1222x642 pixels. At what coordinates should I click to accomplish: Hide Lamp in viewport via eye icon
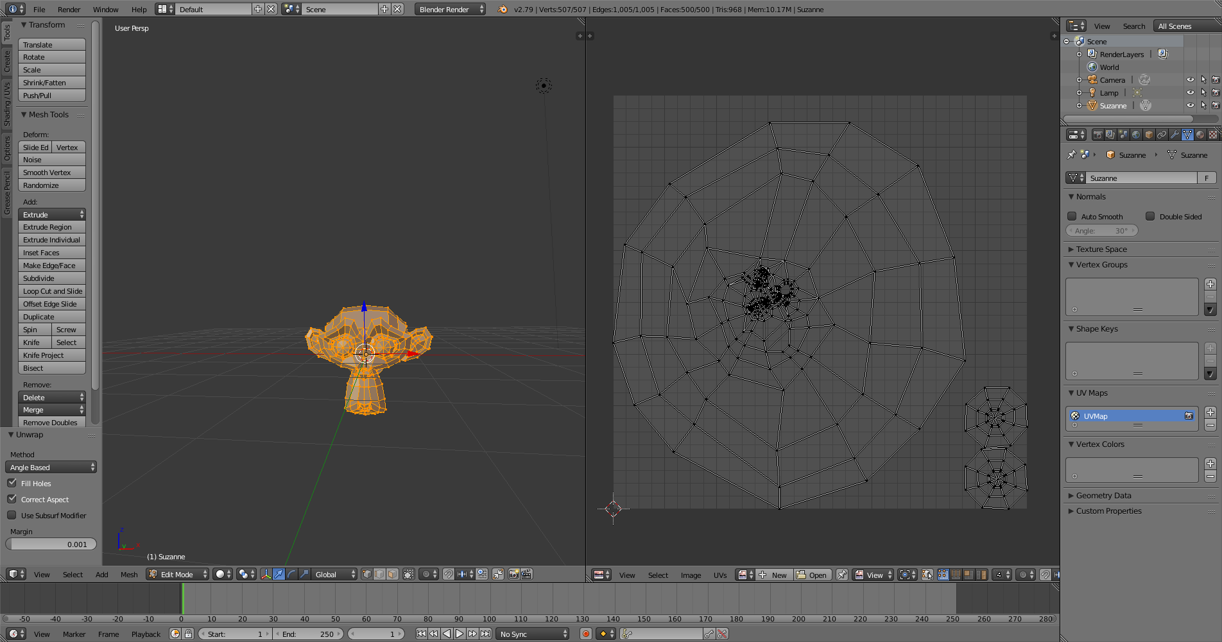[x=1191, y=93]
